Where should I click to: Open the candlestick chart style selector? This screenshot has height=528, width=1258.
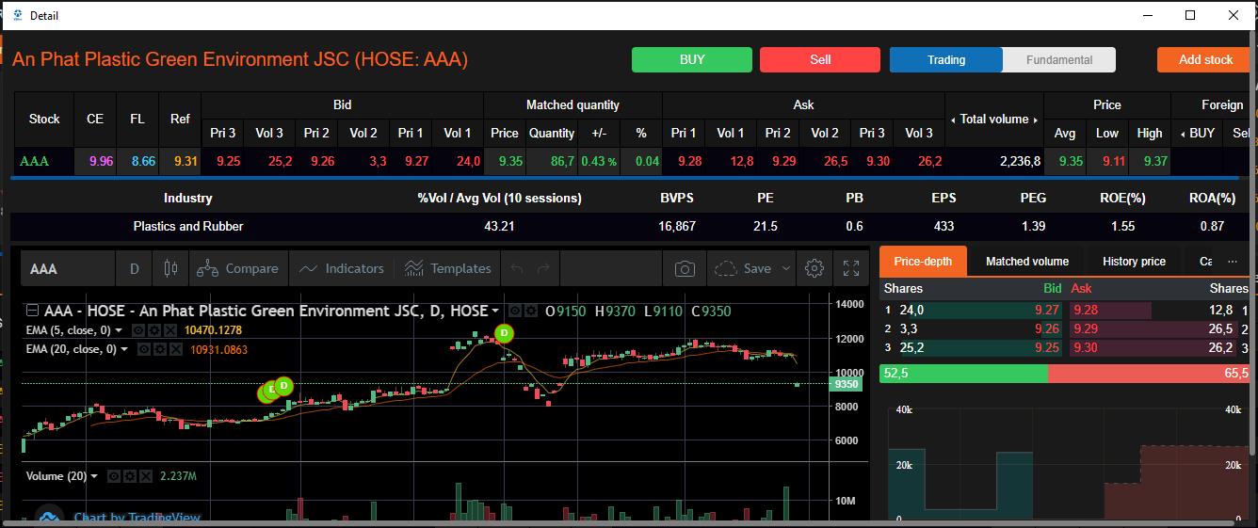tap(170, 268)
